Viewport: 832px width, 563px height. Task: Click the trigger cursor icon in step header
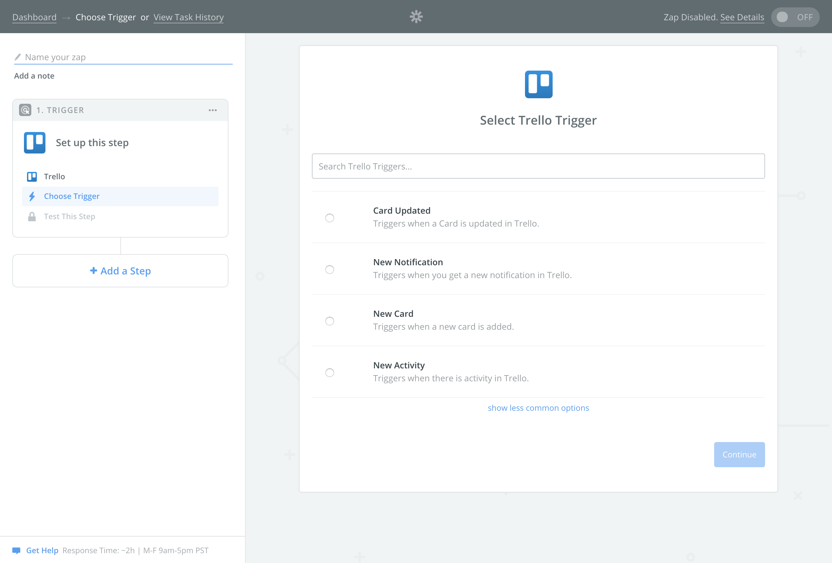point(25,110)
